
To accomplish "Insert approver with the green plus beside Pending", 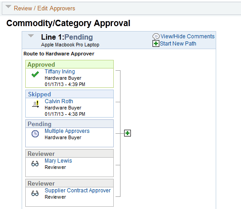I will pyautogui.click(x=127, y=133).
